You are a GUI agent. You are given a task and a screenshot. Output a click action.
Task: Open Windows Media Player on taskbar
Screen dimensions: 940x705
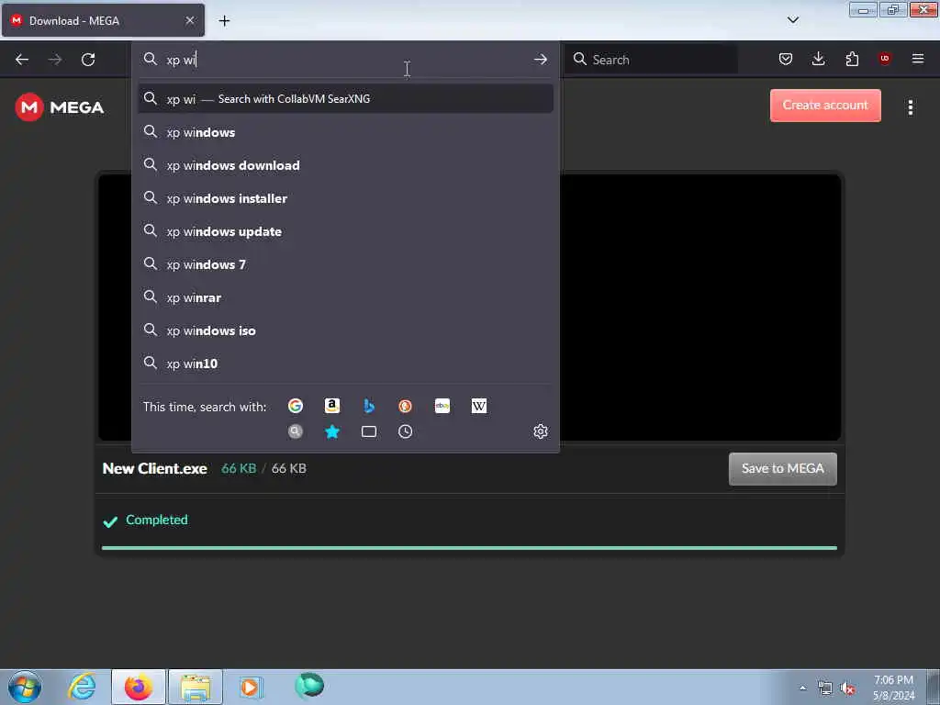(252, 687)
